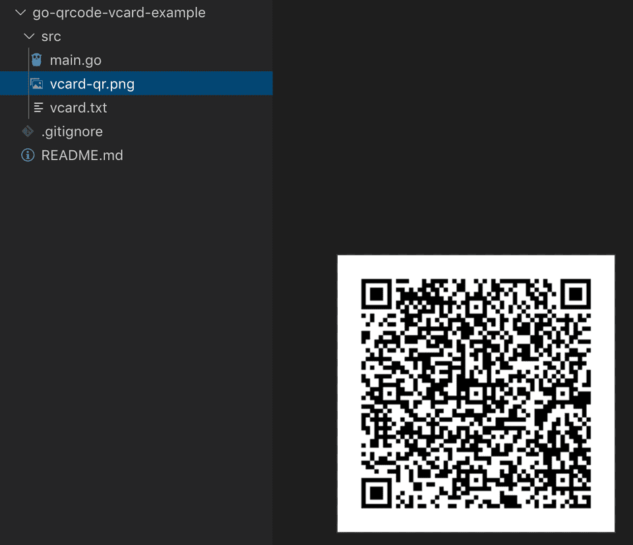Select the go-qrcode-vcard-example folder name
This screenshot has width=633, height=545.
tap(119, 13)
